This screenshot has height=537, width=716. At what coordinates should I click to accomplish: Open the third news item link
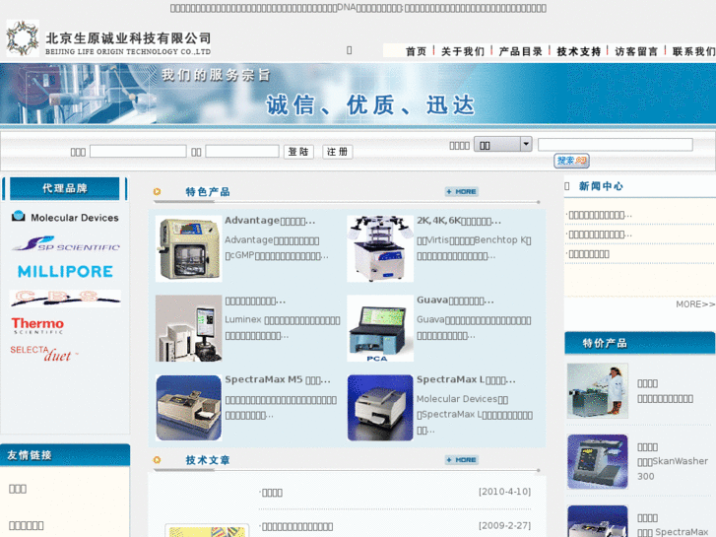pyautogui.click(x=589, y=254)
